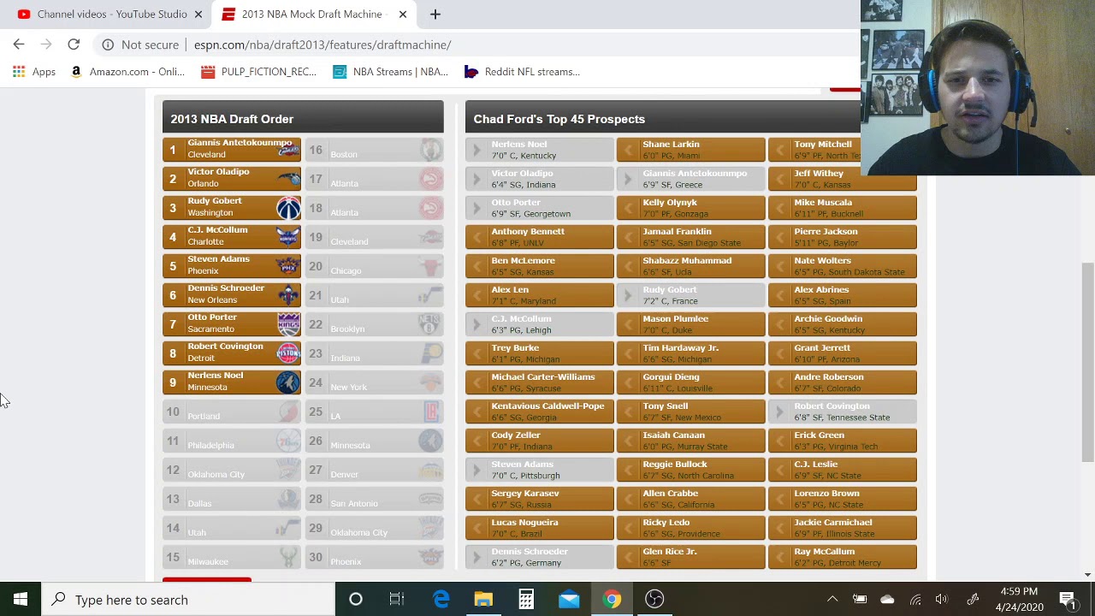Screen dimensions: 1095x616
Task: Select prospect Cody Zeller
Action: [x=540, y=441]
